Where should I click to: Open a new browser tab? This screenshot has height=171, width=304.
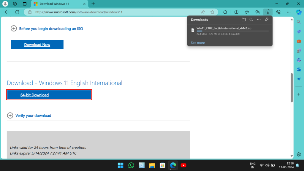click(93, 4)
